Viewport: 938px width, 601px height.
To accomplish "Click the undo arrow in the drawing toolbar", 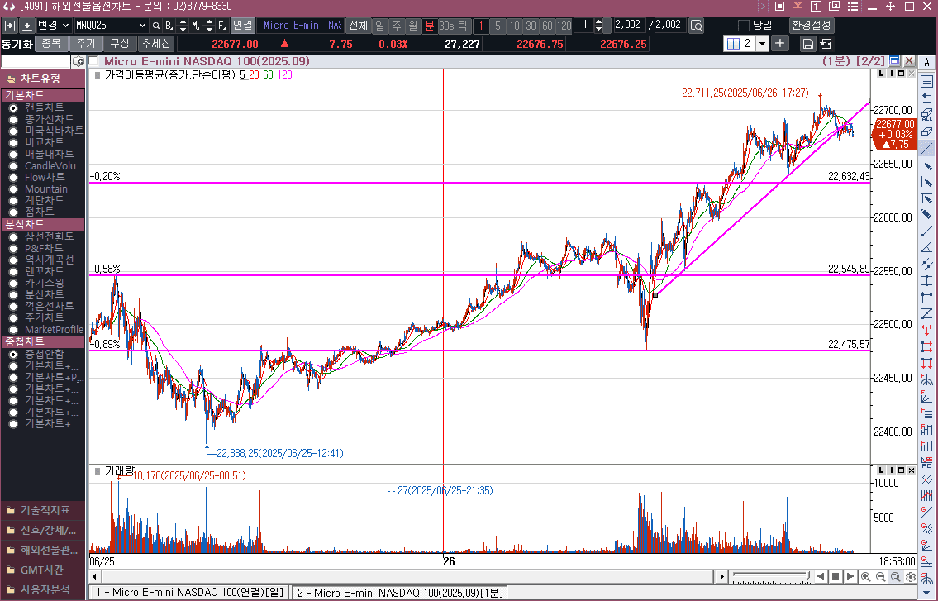I will pyautogui.click(x=926, y=98).
